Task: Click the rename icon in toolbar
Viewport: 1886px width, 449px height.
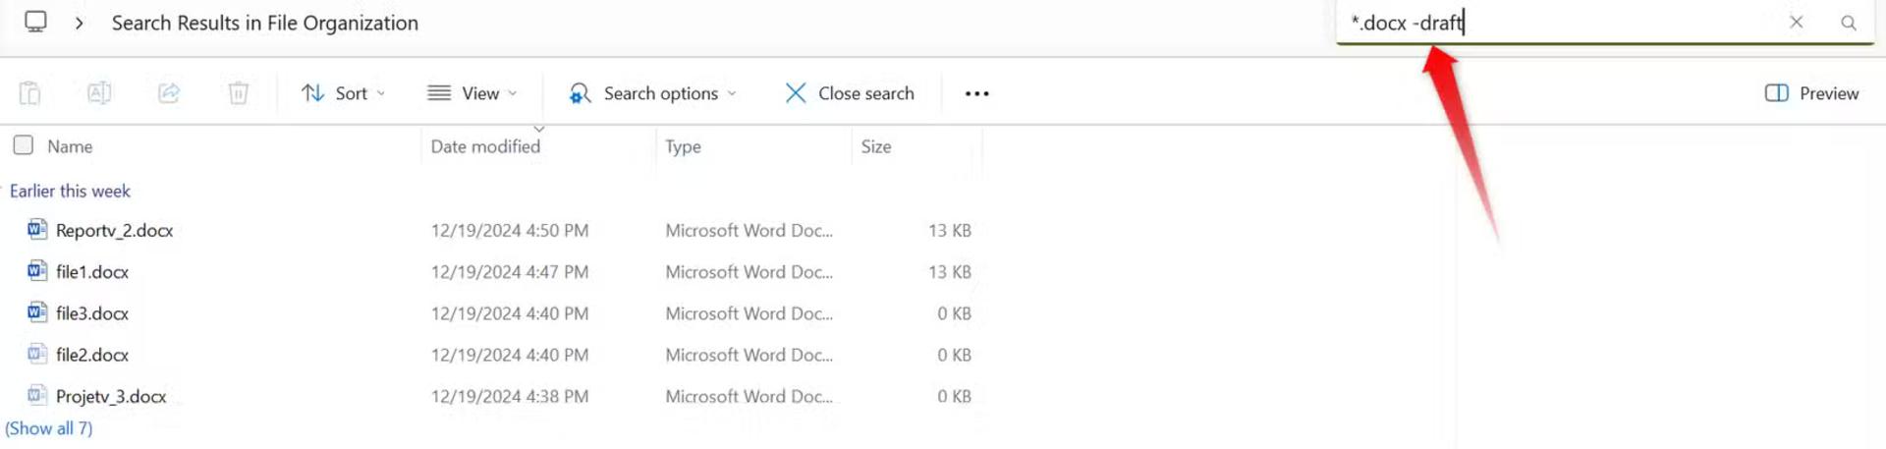Action: click(99, 93)
